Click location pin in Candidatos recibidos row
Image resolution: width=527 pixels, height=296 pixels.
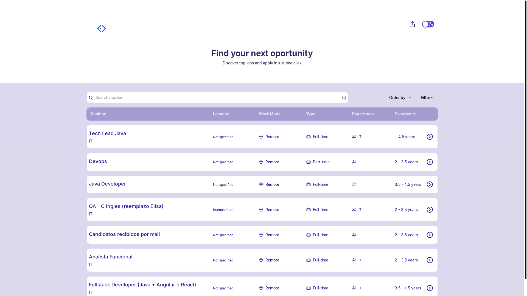click(x=261, y=235)
